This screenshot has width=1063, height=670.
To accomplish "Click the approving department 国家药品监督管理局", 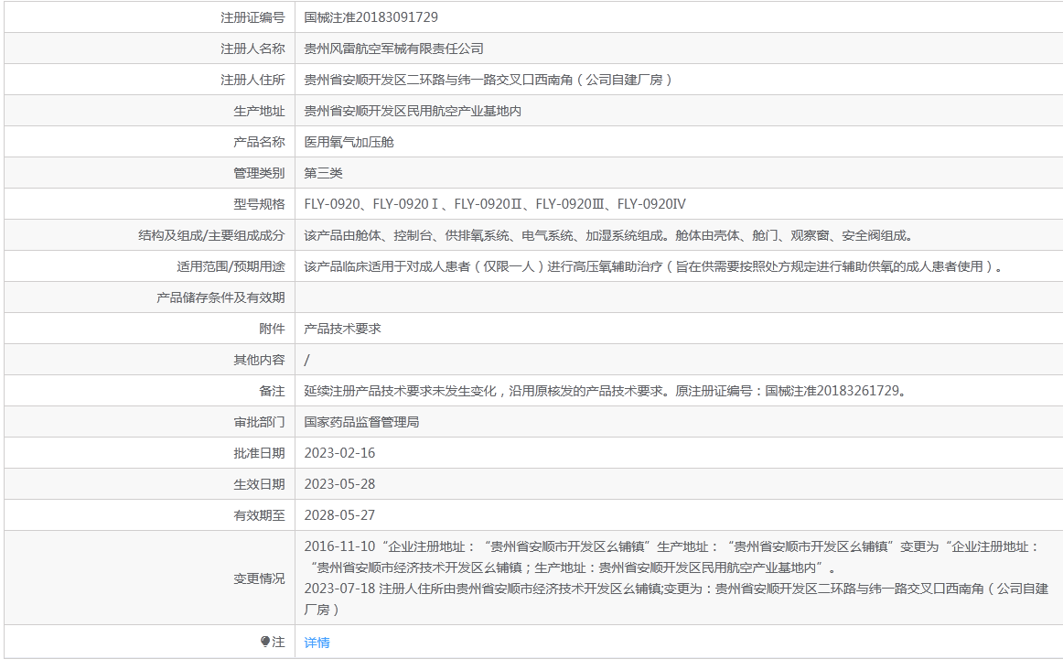I will (361, 422).
